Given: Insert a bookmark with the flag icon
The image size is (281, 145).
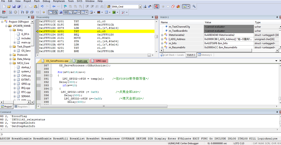Looking at the screenshot, I should [66, 7].
